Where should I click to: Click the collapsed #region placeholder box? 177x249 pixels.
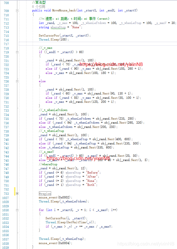click(x=45, y=193)
